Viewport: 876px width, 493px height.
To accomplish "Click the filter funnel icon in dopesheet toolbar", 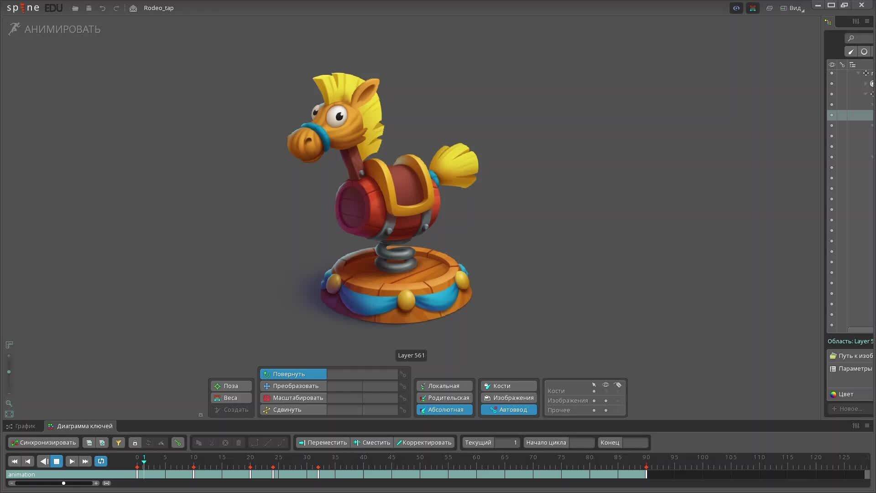I will 119,443.
